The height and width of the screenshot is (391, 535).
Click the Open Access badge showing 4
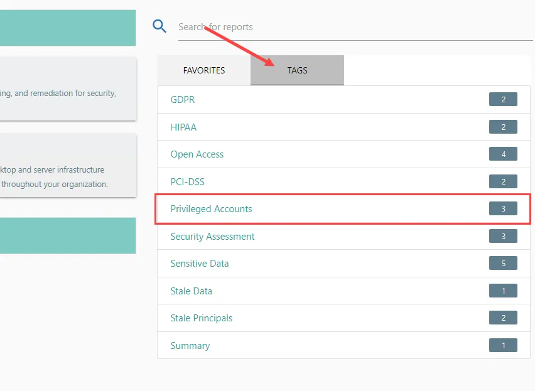coord(503,154)
